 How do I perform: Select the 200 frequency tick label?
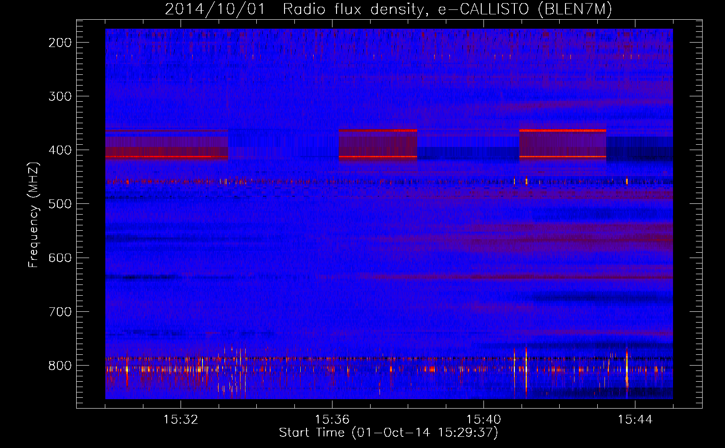[x=60, y=43]
